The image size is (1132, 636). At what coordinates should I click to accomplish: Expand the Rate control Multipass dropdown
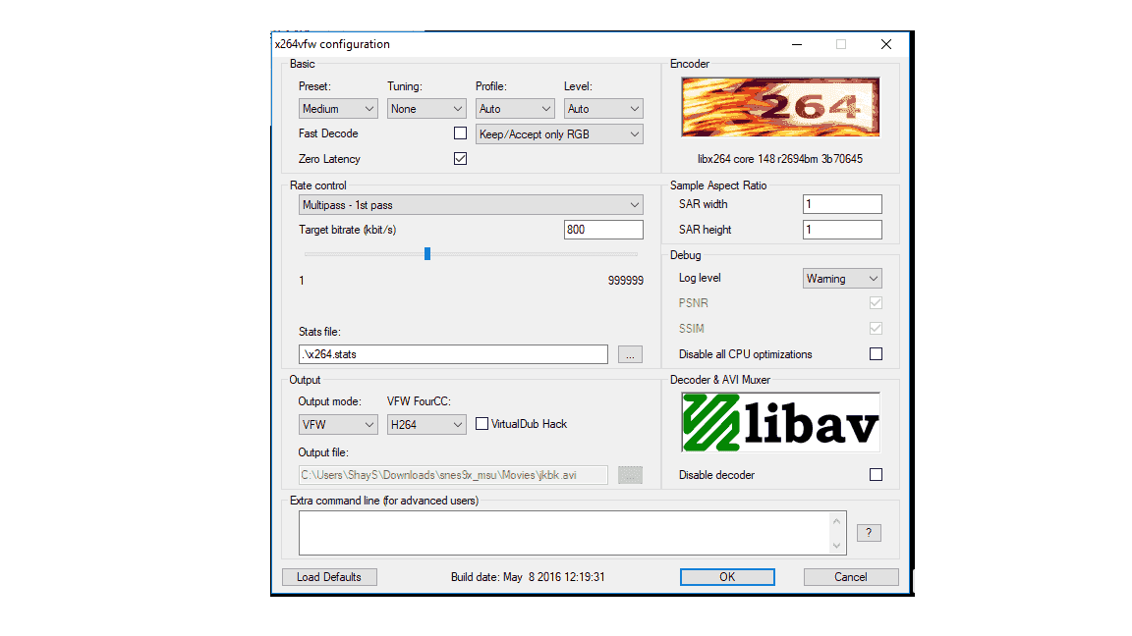coord(471,205)
